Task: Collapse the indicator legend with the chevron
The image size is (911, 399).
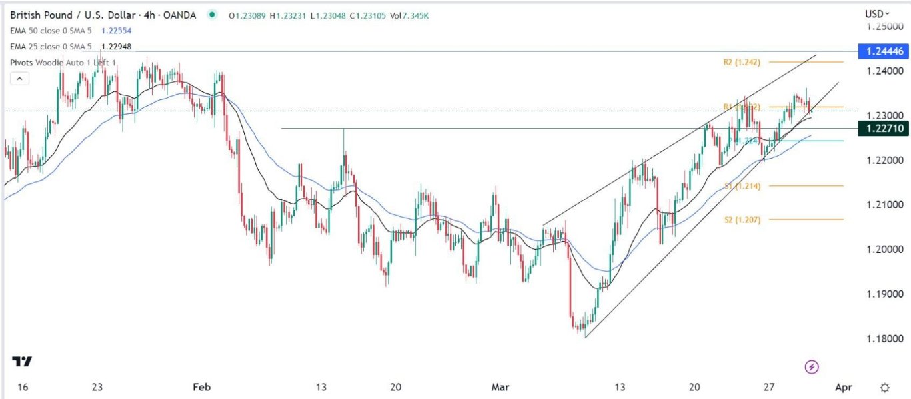Action: coord(19,79)
